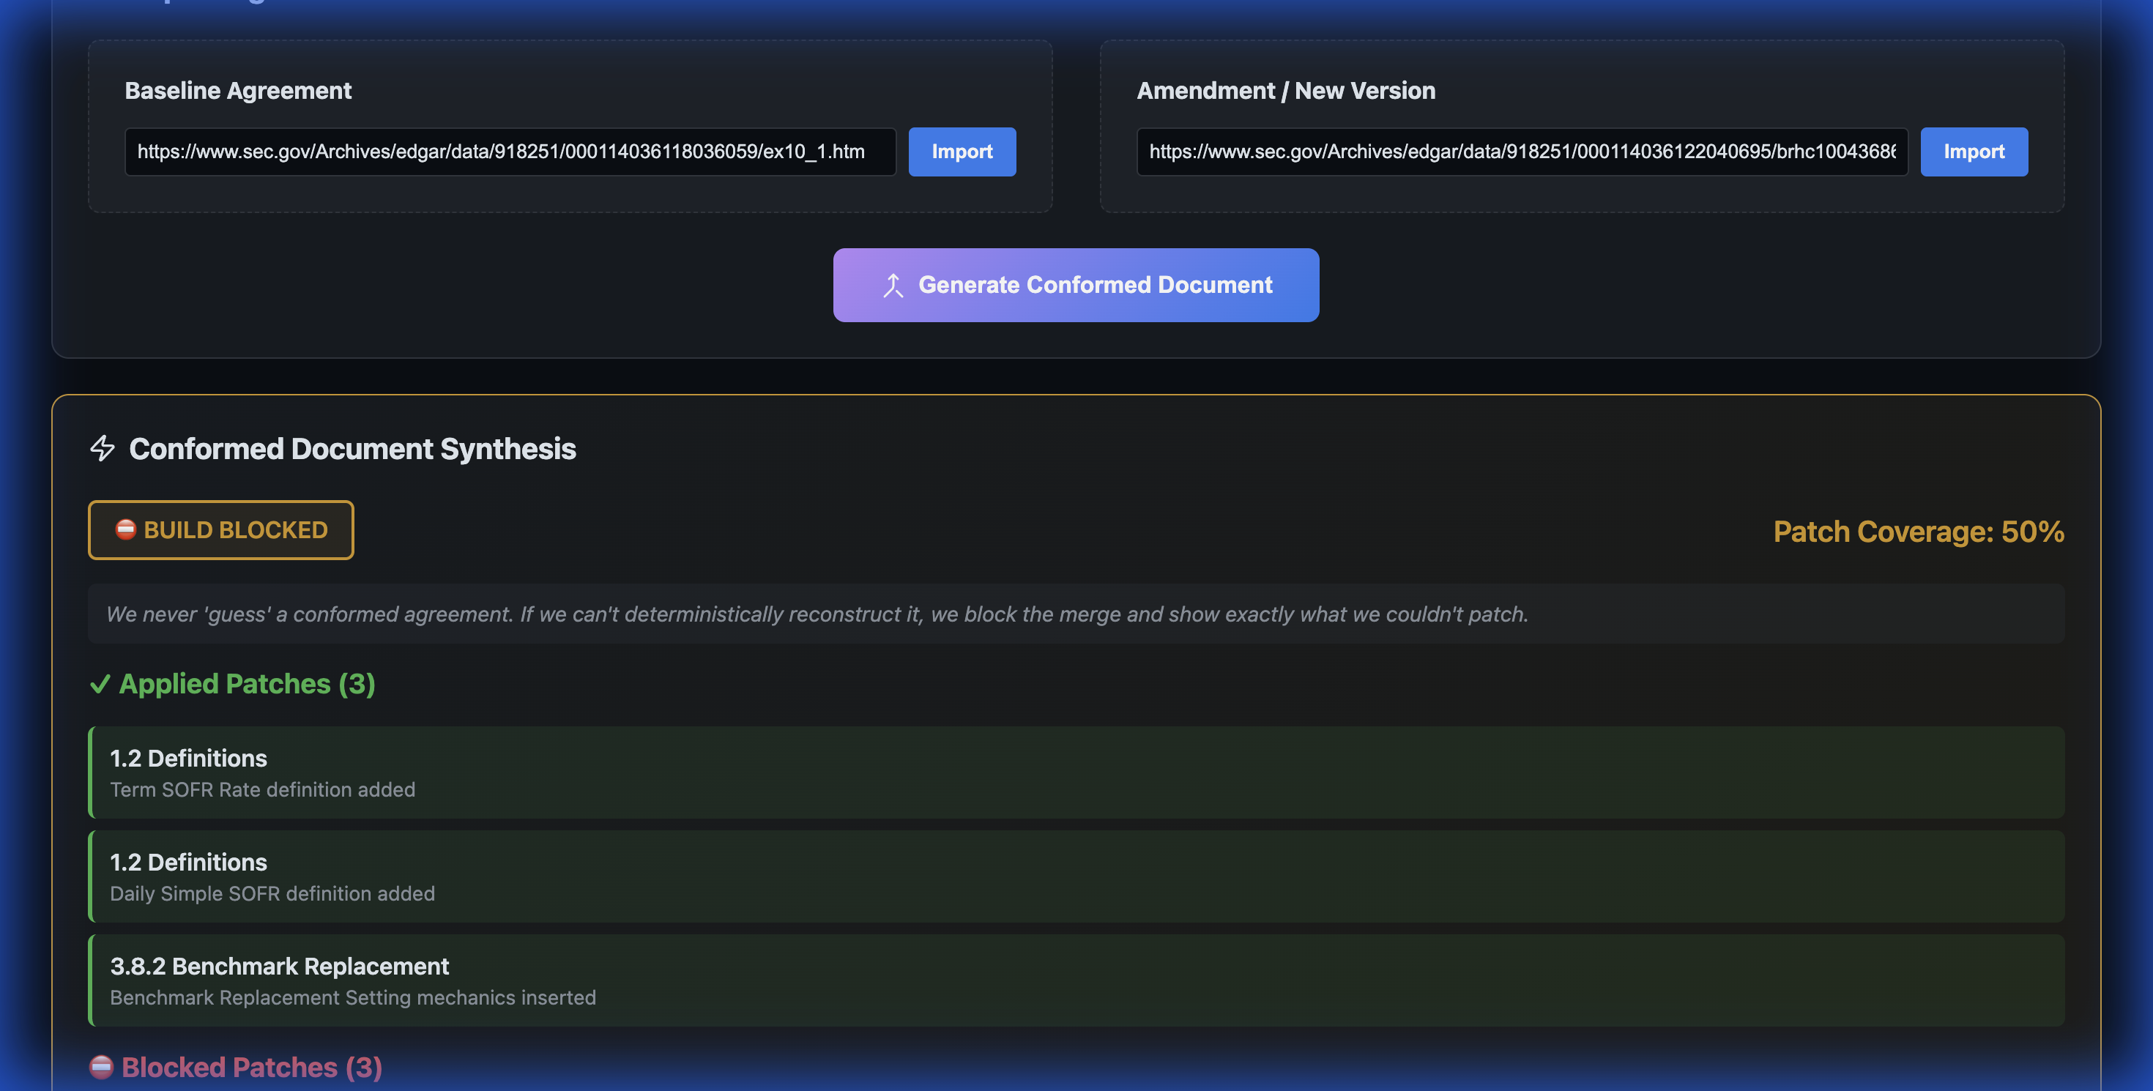Viewport: 2153px width, 1091px height.
Task: Click the Conformed Document Synthesis title
Action: pyautogui.click(x=352, y=449)
